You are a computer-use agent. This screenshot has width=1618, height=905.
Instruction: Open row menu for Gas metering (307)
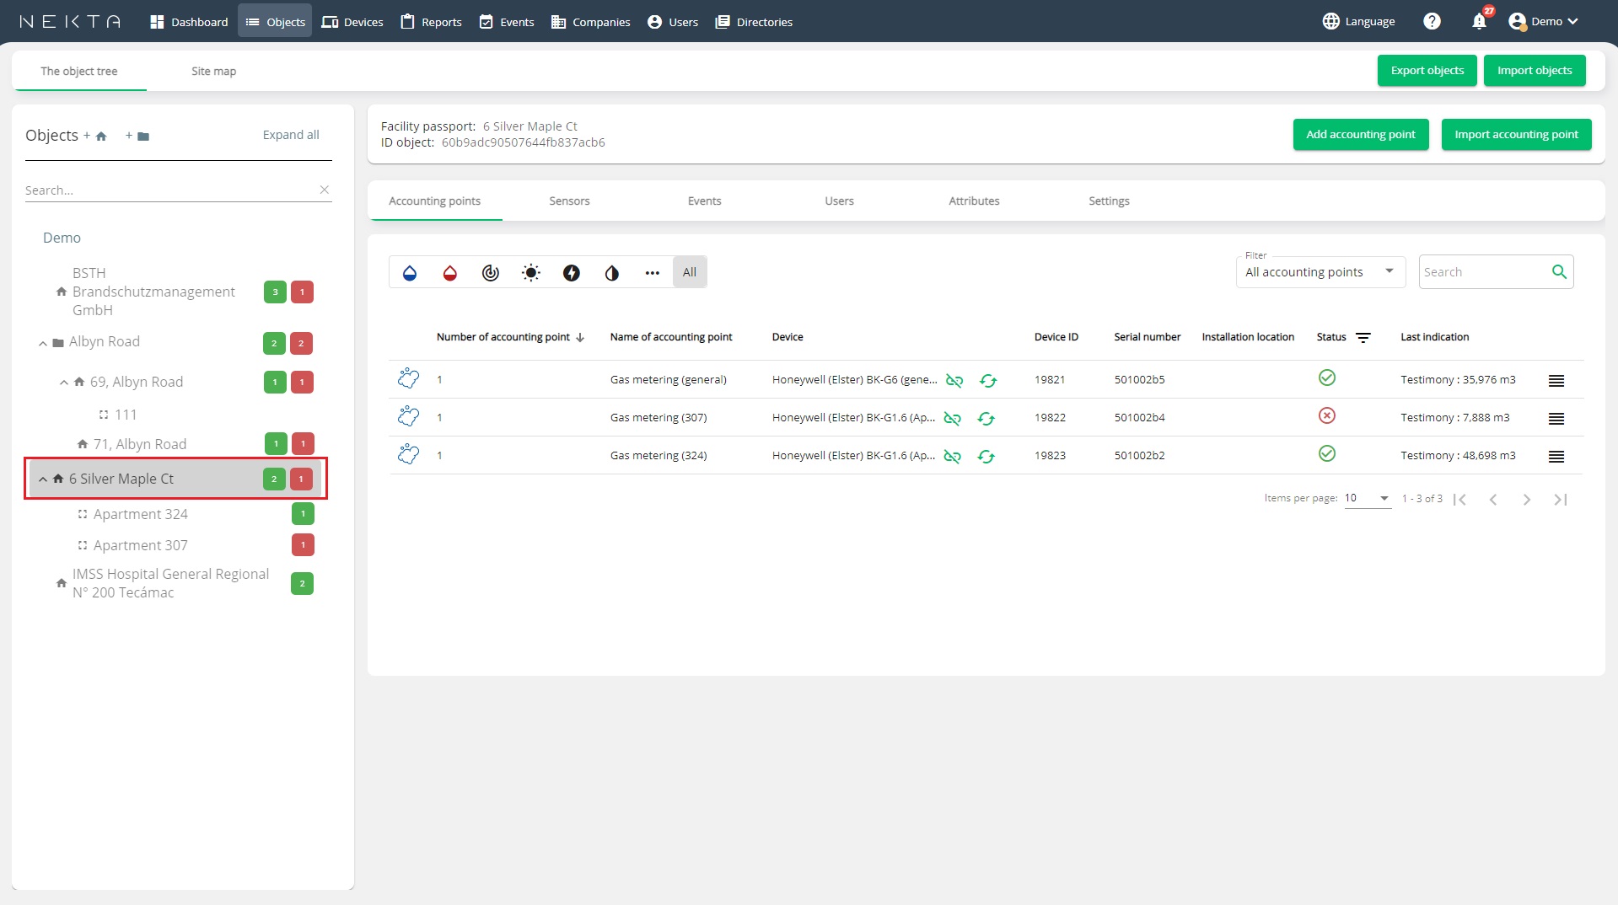pyautogui.click(x=1556, y=418)
